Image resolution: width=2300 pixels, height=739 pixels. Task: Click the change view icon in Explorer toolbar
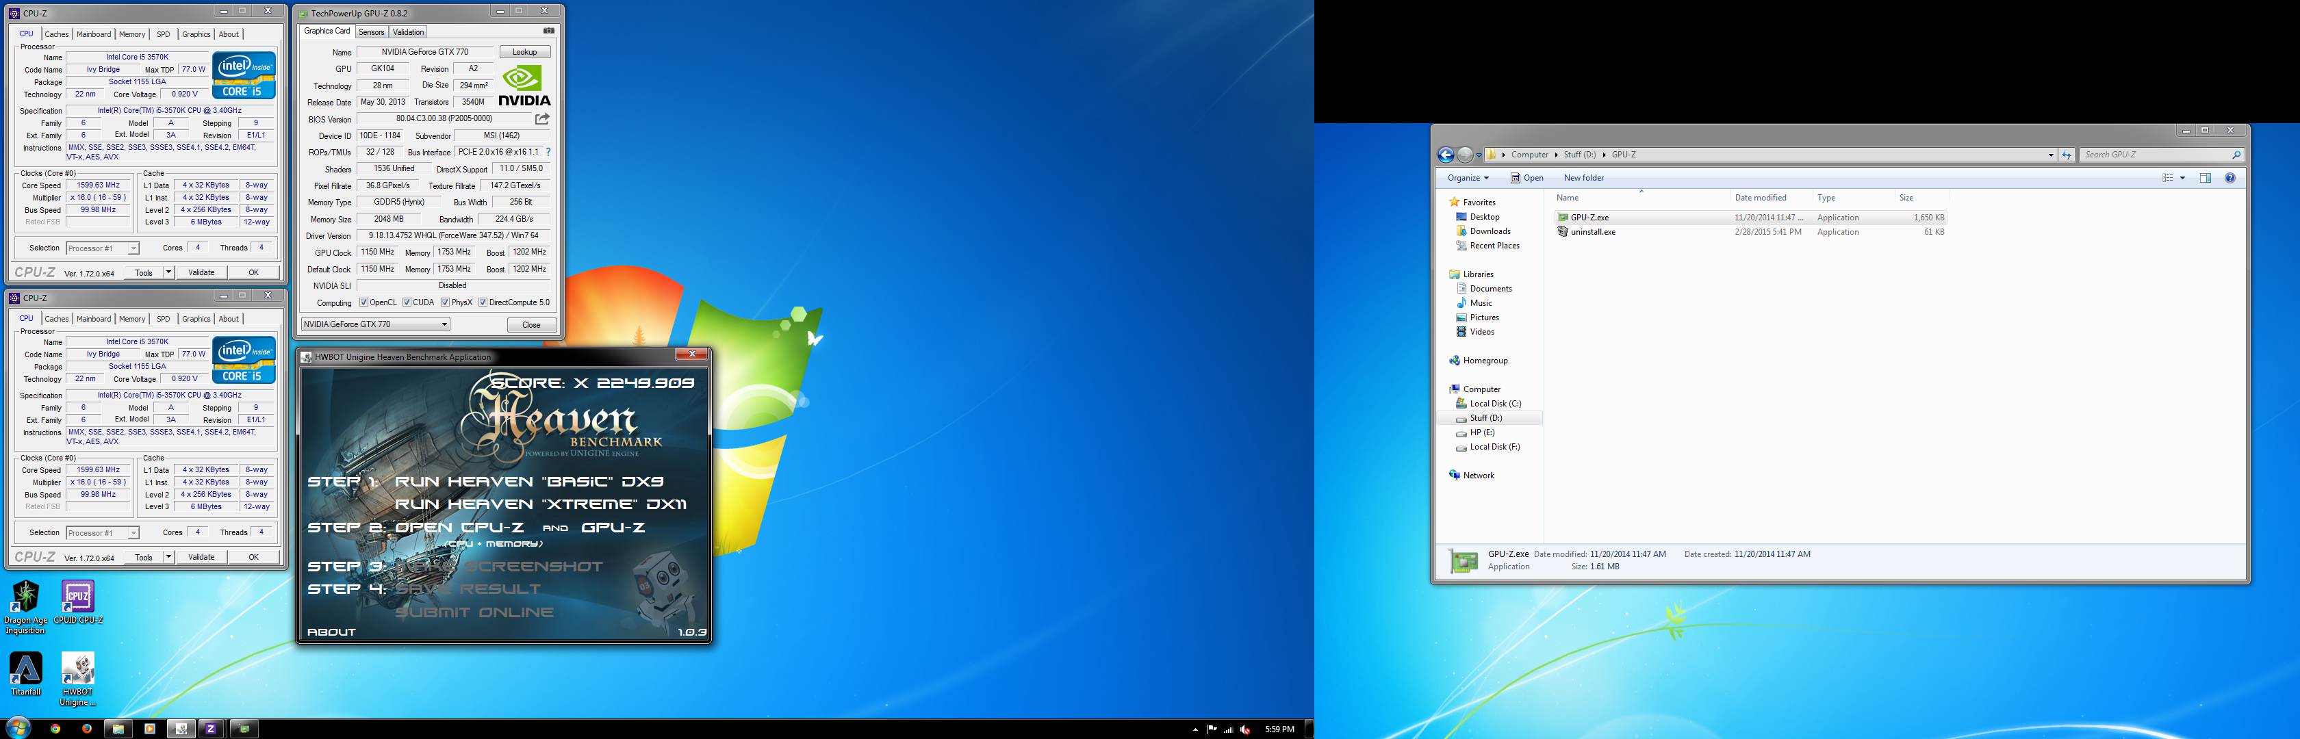(x=2167, y=179)
